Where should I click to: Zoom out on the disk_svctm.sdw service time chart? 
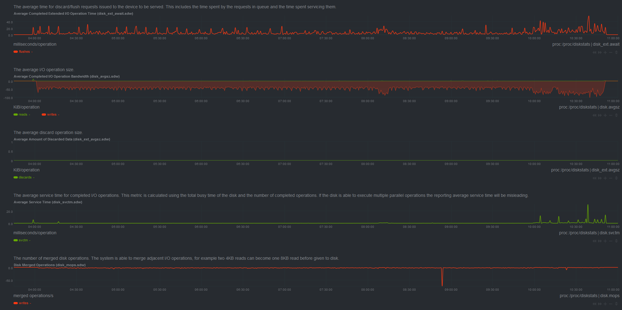[x=611, y=241]
